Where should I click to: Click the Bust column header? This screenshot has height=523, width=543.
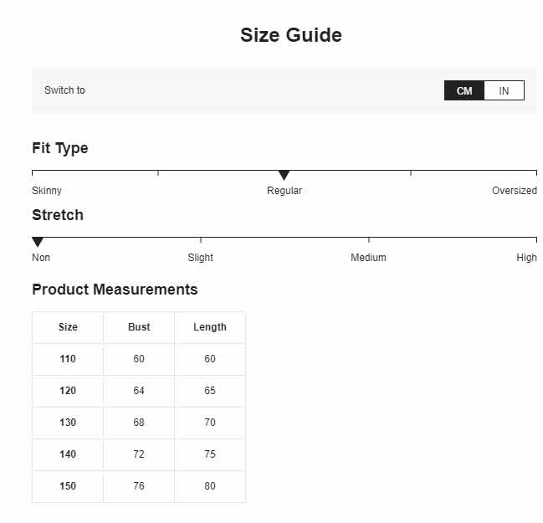(x=139, y=327)
